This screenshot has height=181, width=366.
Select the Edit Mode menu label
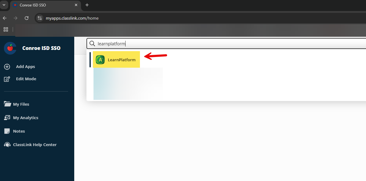pyautogui.click(x=26, y=79)
